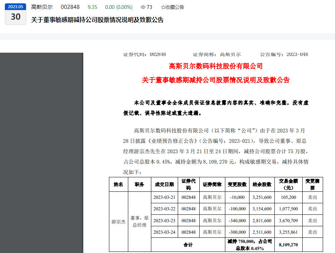335x253 pixels.
Task: Click the eye view-count icon
Action: [x=143, y=7]
